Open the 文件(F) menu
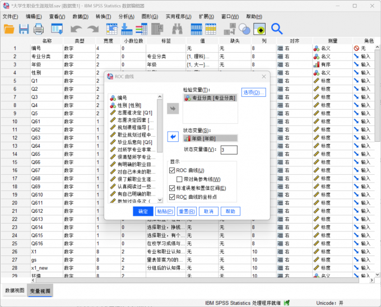Screen dimensions: 381x307 [x=10, y=16]
